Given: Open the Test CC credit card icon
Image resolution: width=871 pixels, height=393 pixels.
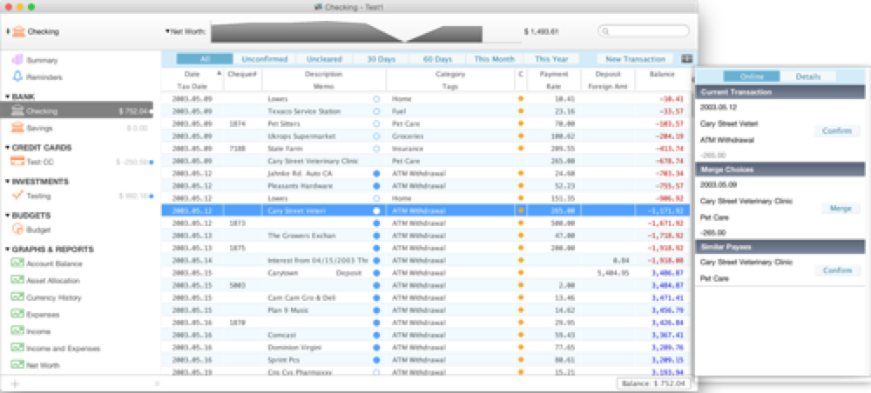Looking at the screenshot, I should coord(17,162).
